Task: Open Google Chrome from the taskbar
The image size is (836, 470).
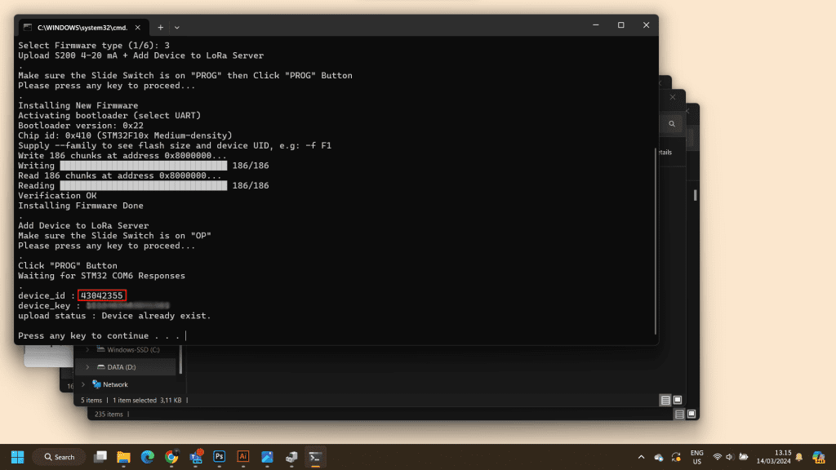Action: (x=171, y=457)
